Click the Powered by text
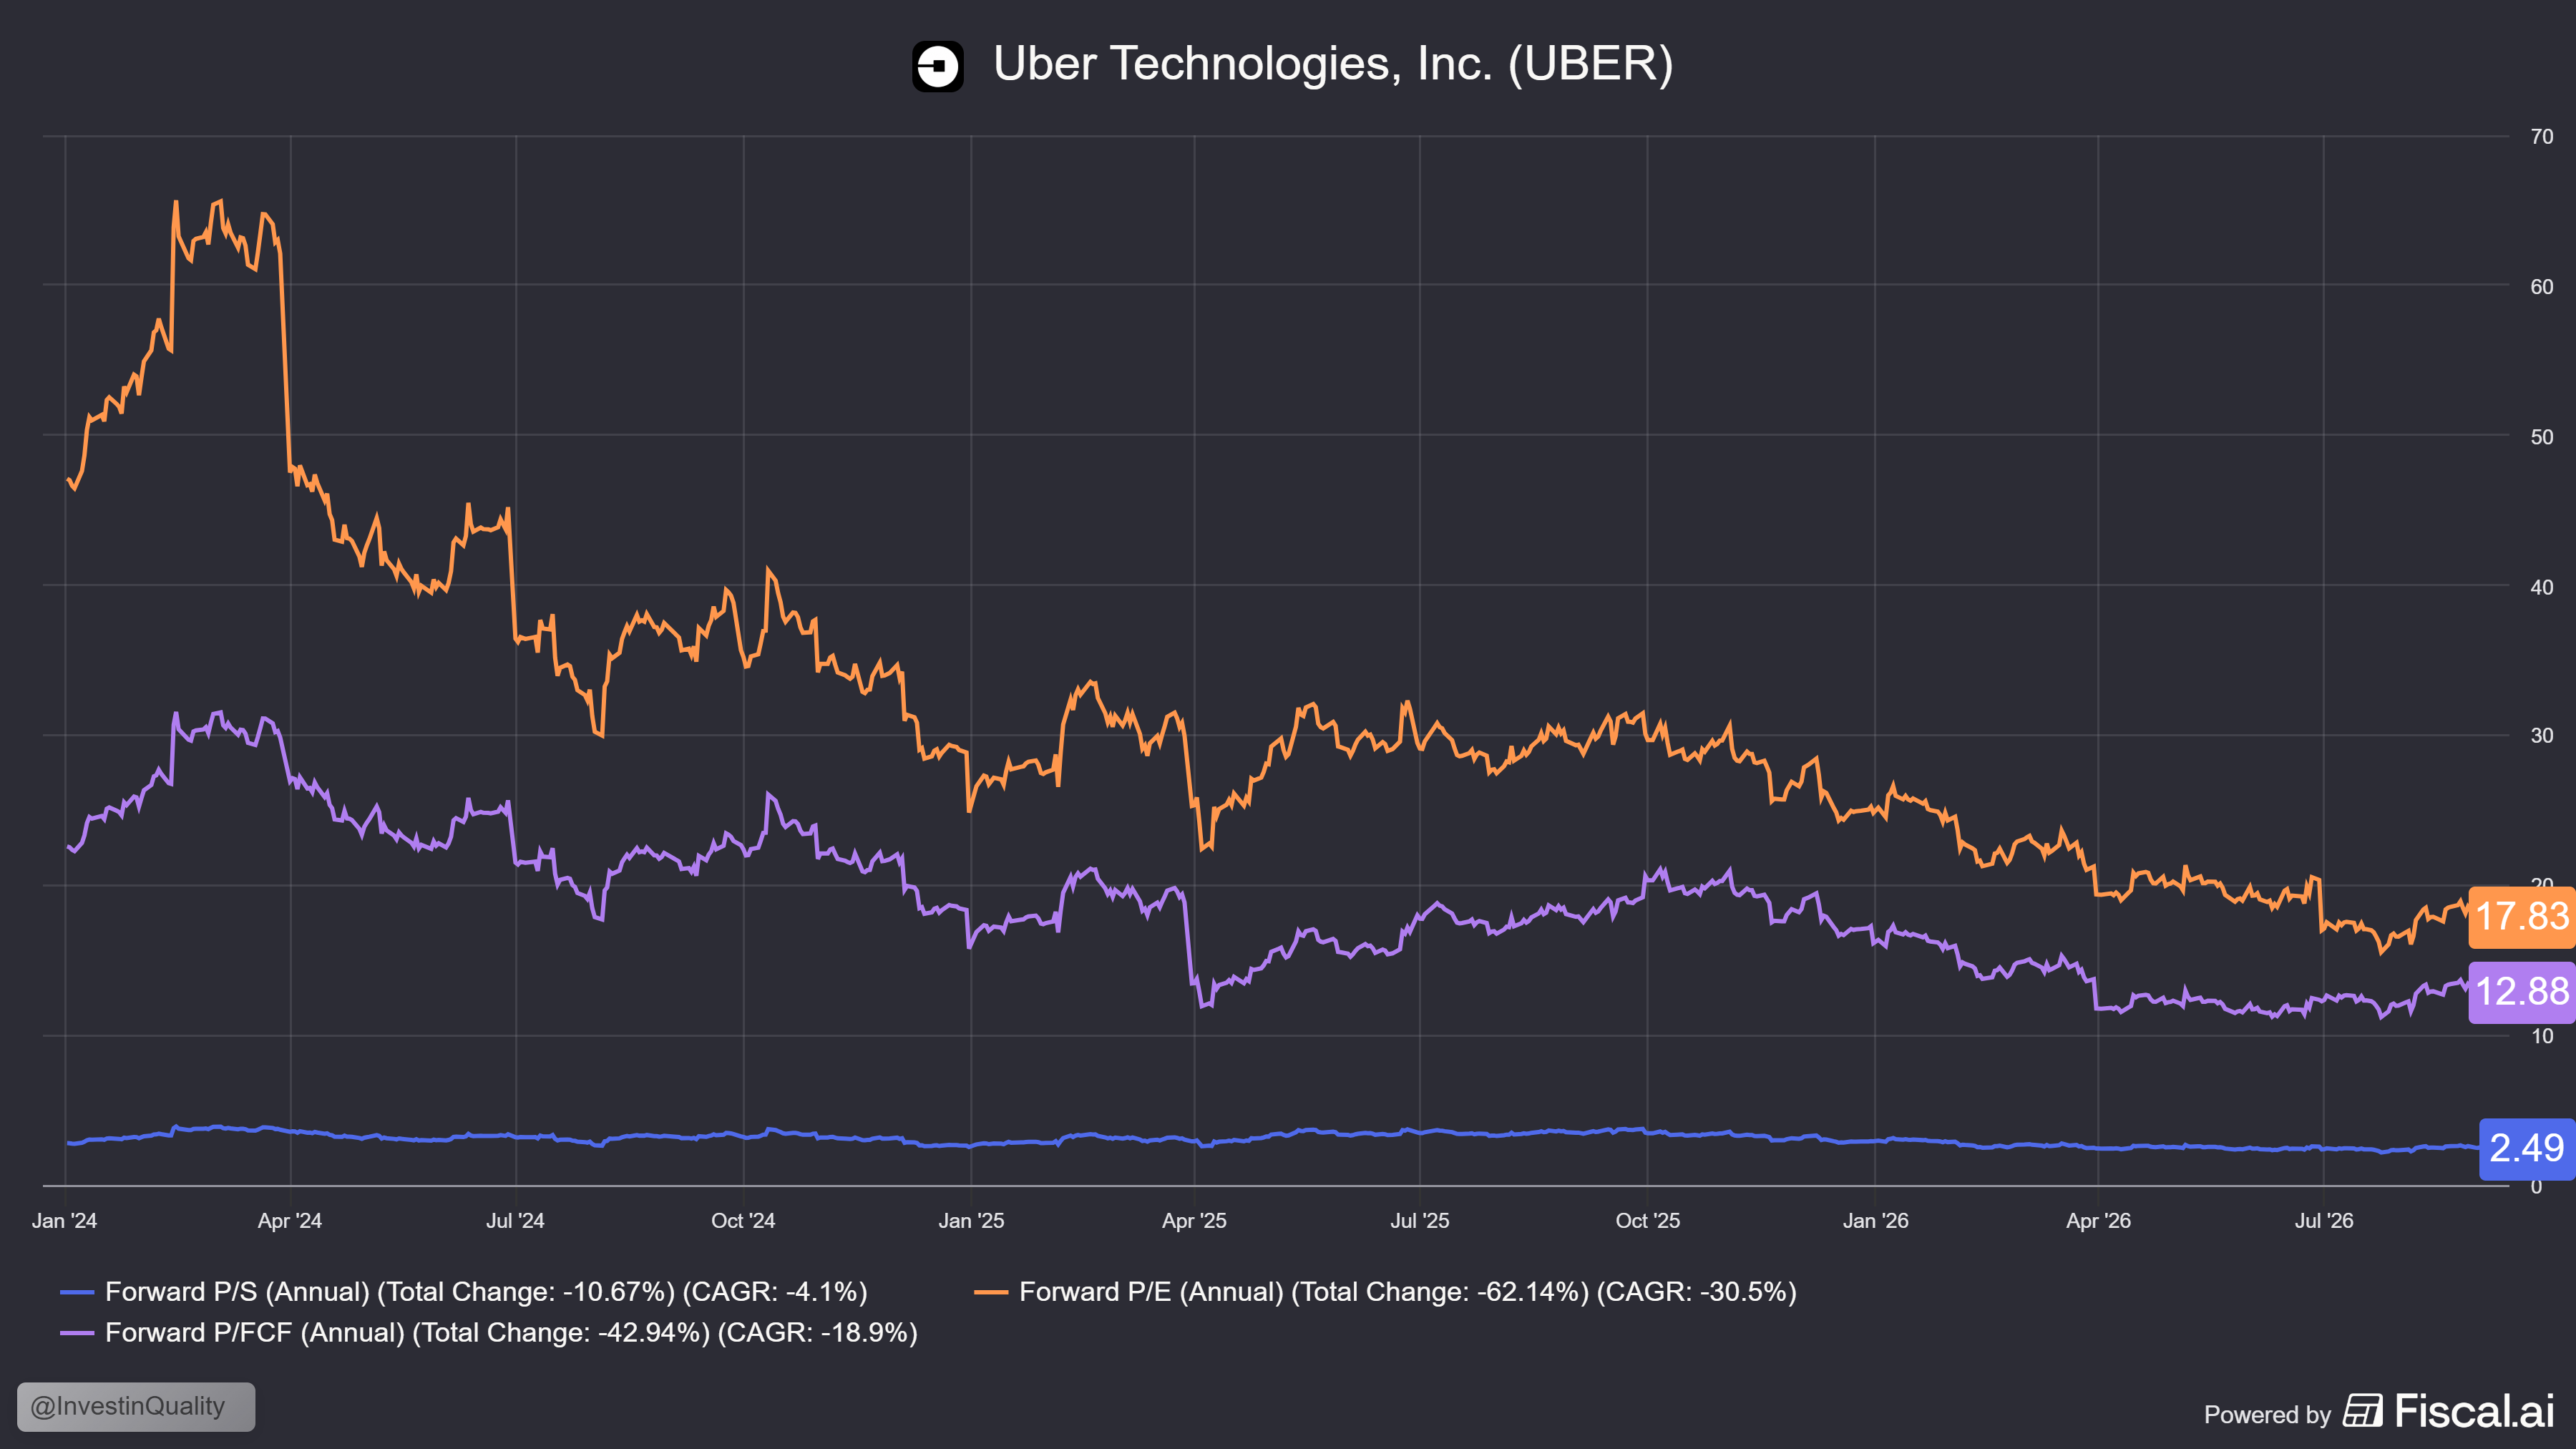 [2267, 1415]
